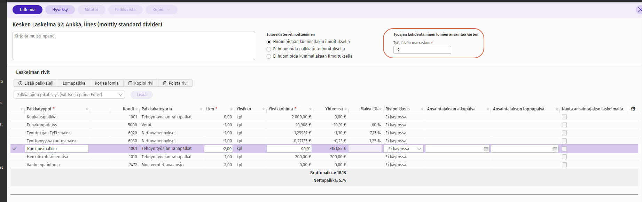Select Huomioidaan kummallakin ilmoituksella option
642x202 pixels.
pos(269,42)
